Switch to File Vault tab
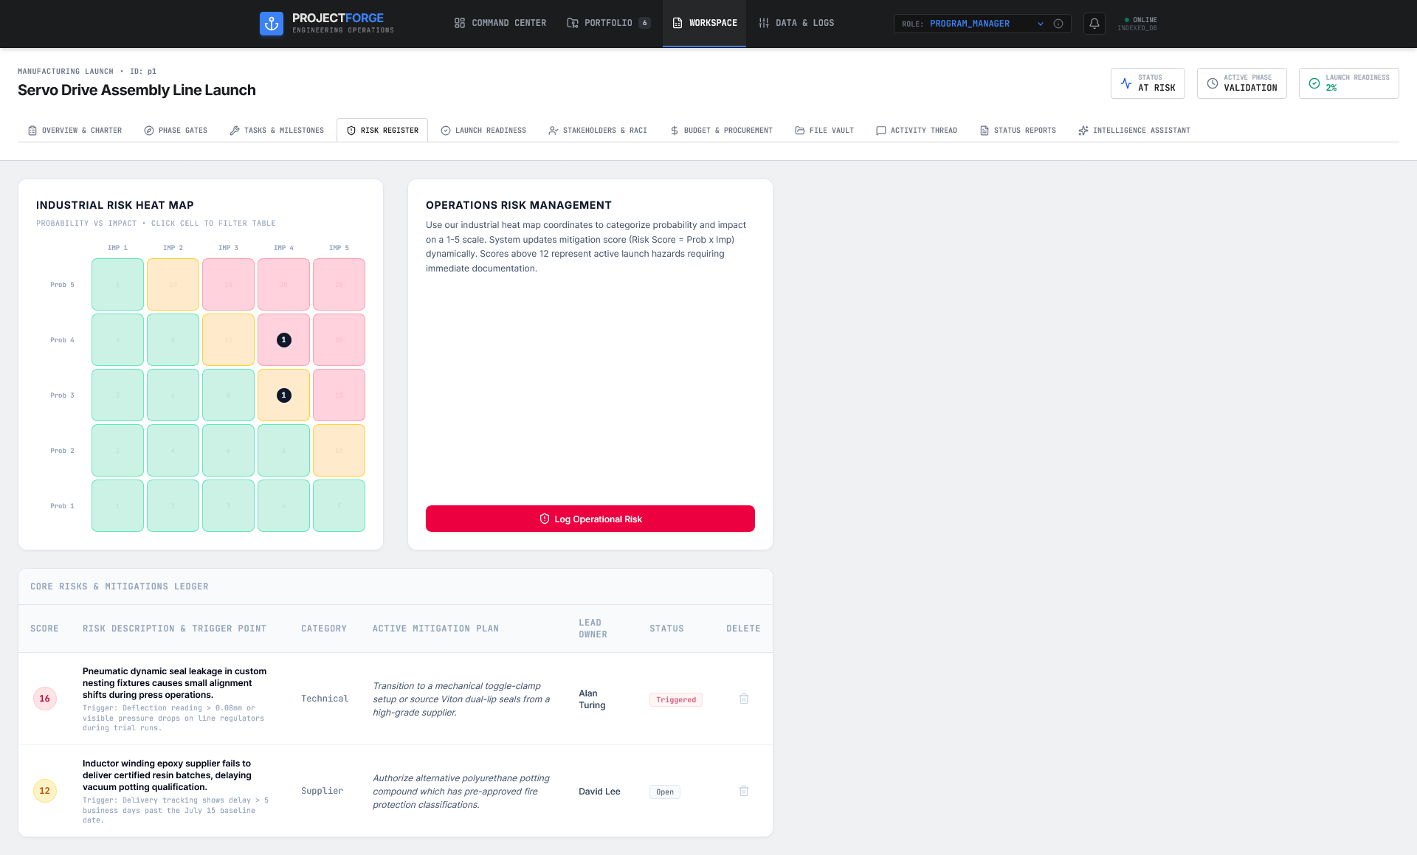The height and width of the screenshot is (855, 1417). point(824,131)
